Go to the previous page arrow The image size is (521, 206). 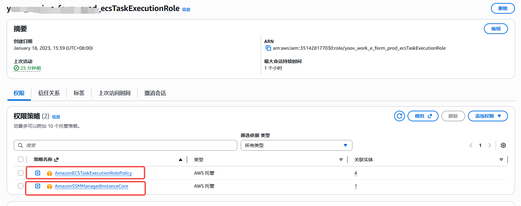(471, 145)
